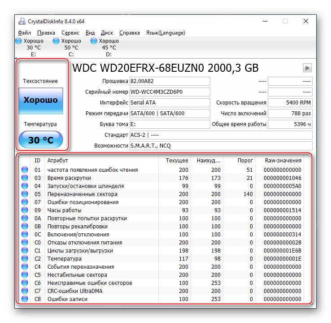Open the Сервис menu
The image size is (331, 323).
tap(70, 33)
